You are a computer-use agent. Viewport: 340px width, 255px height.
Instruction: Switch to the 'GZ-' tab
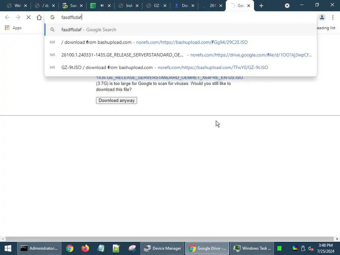(153, 6)
